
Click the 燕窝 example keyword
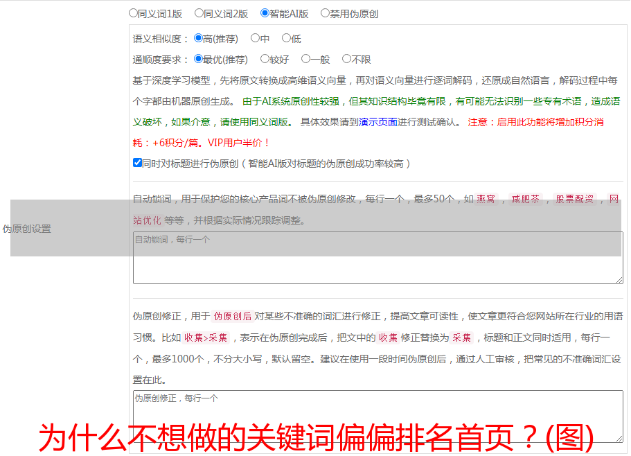tap(486, 199)
